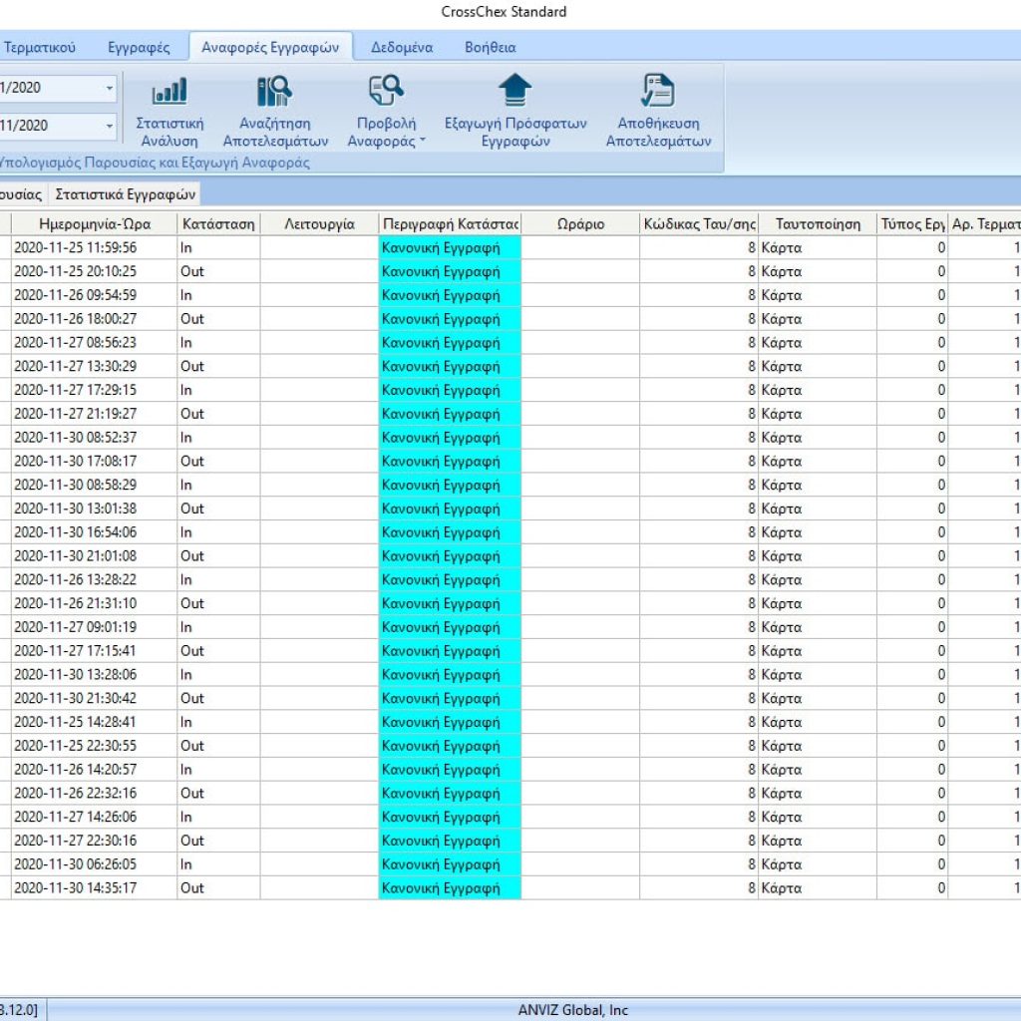Screen dimensions: 1021x1021
Task: Select the record 2020-11-30 13:28:06
Action: tap(510, 675)
